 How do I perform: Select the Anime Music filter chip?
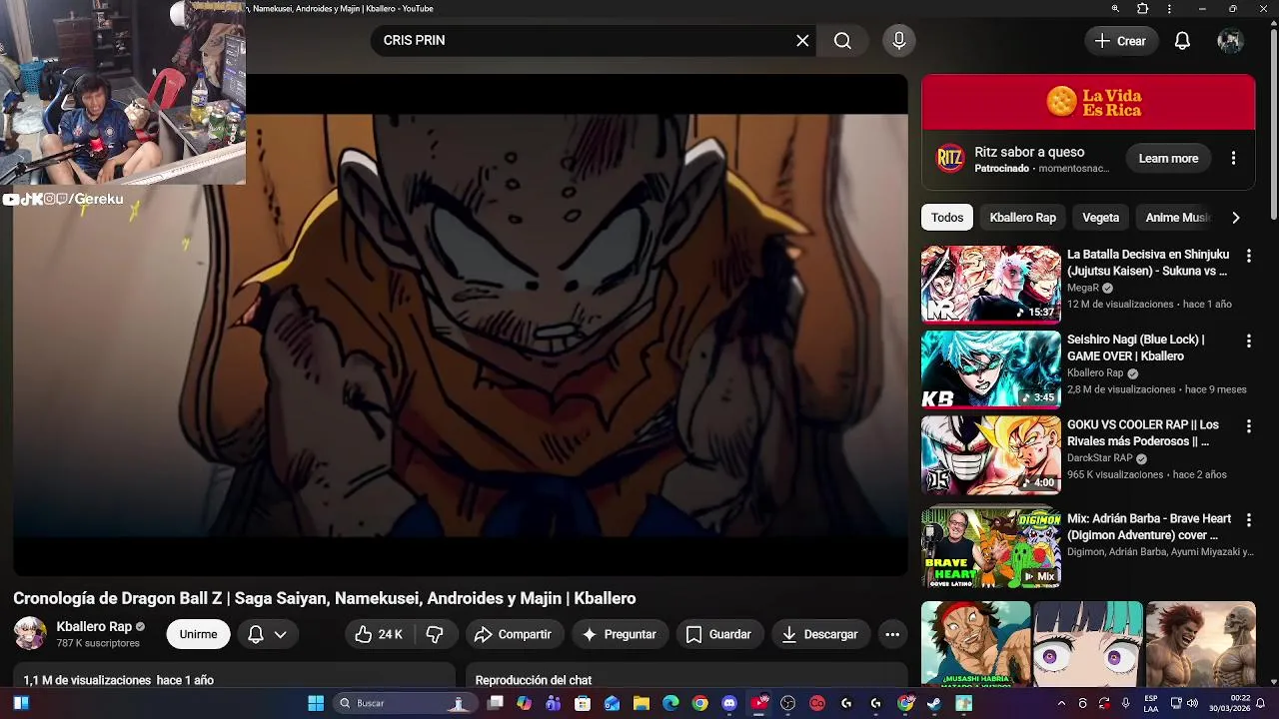(x=1177, y=217)
